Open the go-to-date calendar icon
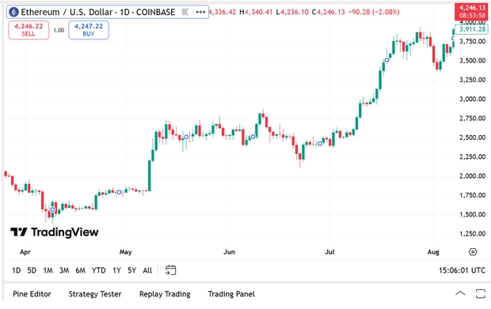The height and width of the screenshot is (309, 491). [170, 270]
